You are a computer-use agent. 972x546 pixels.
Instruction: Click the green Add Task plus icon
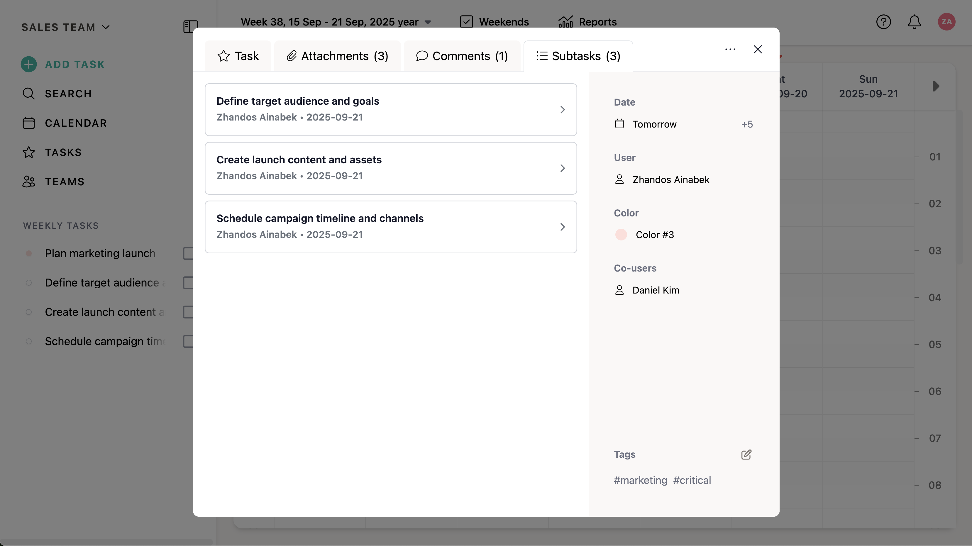click(x=29, y=64)
